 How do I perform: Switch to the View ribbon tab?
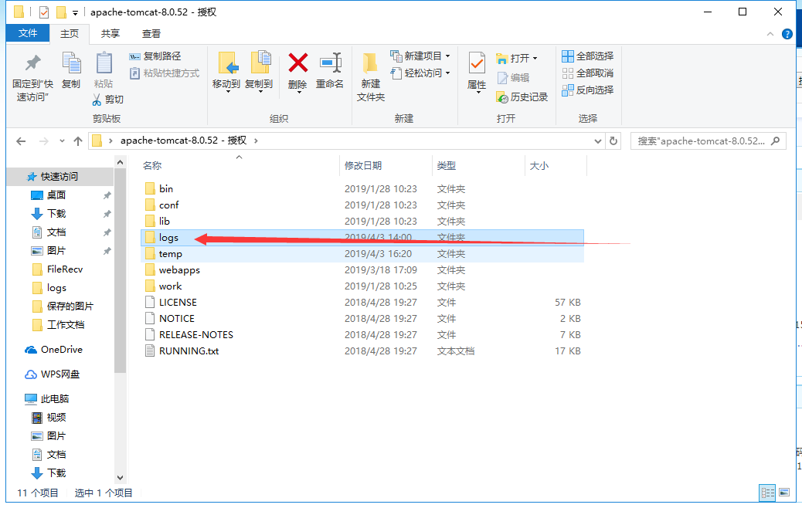151,34
